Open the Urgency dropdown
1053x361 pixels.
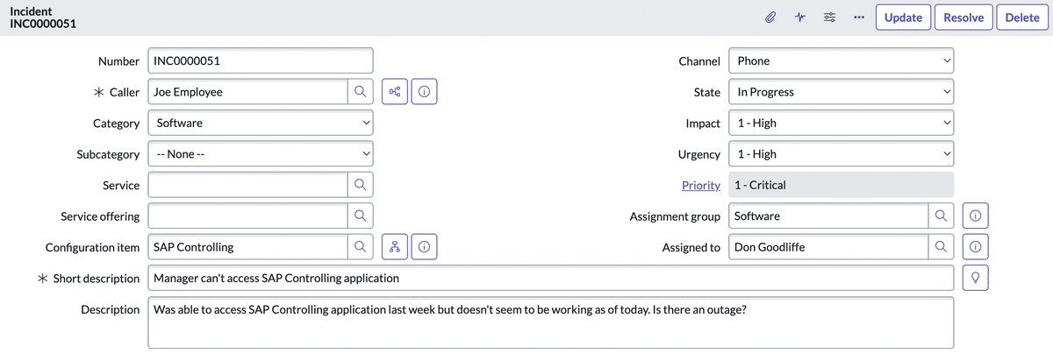point(840,154)
